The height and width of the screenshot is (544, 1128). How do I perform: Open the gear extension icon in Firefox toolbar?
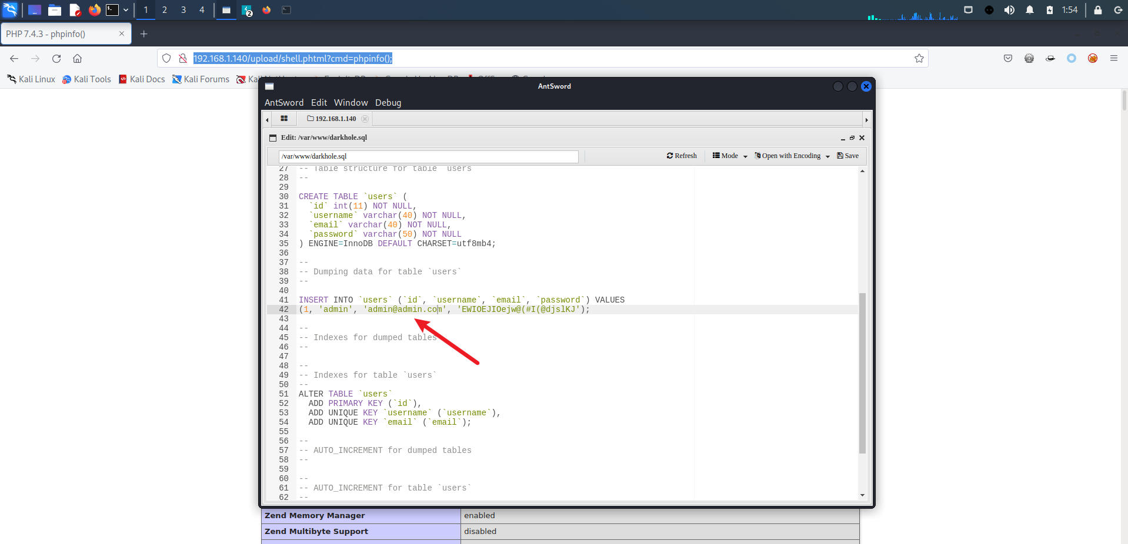click(1029, 58)
